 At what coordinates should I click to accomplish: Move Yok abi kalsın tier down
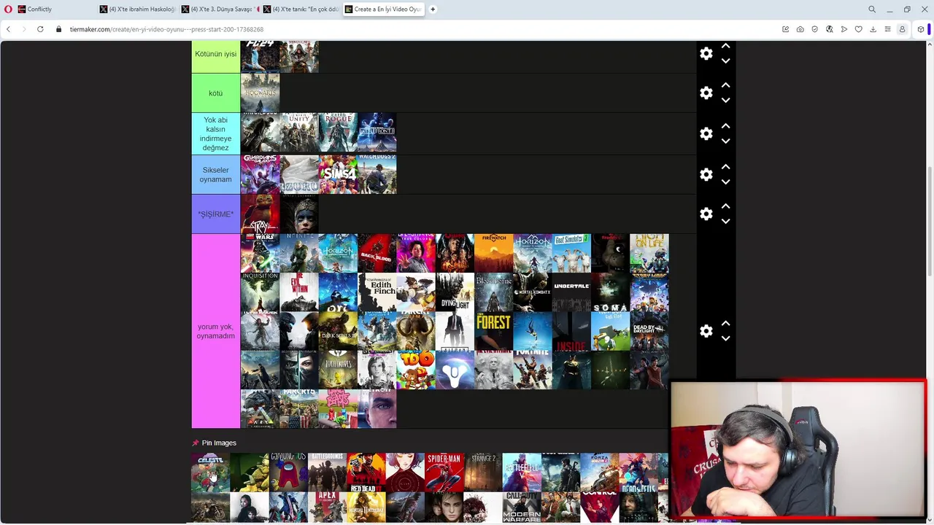coord(725,141)
